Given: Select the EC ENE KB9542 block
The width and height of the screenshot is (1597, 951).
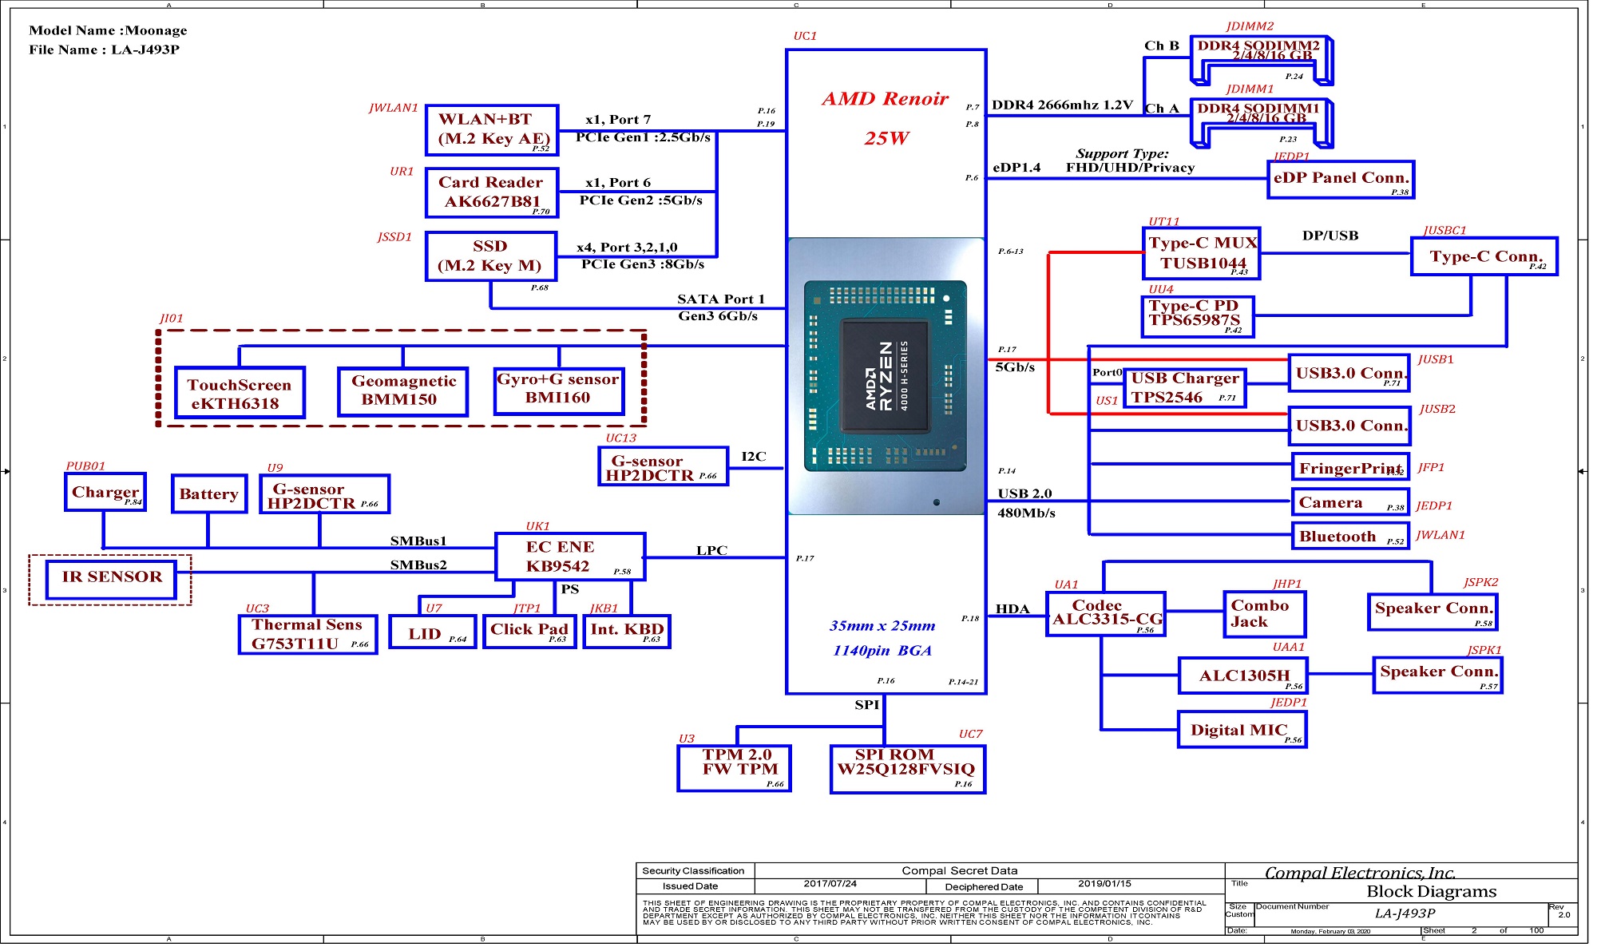Looking at the screenshot, I should click(569, 557).
